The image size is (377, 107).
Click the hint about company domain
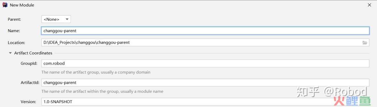point(96,72)
